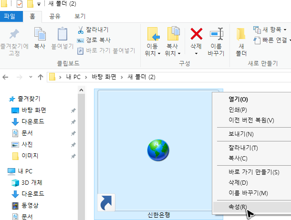
Task: Choose 보내기(N) in context menu
Action: click(x=241, y=134)
